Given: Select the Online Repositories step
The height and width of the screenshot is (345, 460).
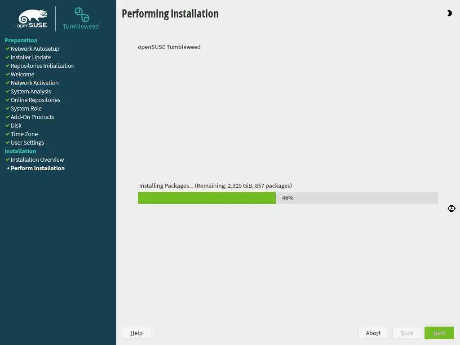Looking at the screenshot, I should [x=35, y=100].
